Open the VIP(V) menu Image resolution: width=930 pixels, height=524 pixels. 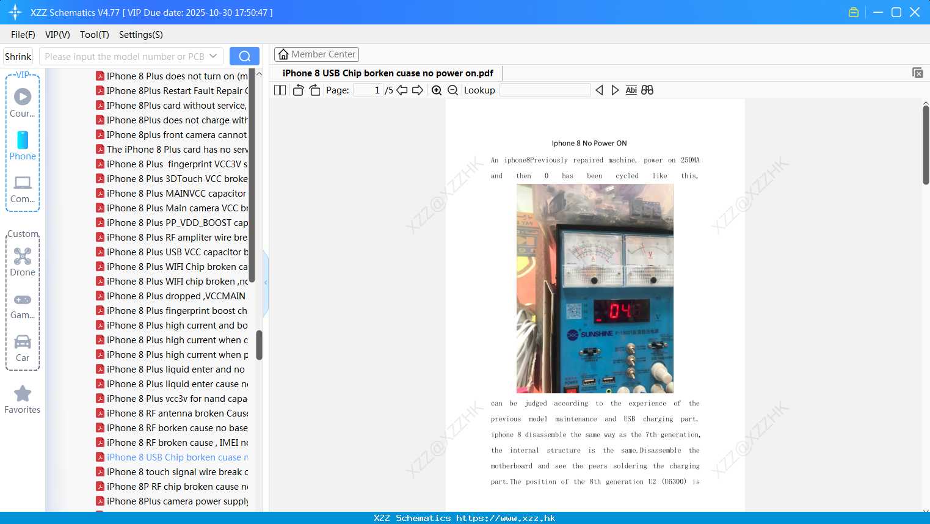[57, 35]
